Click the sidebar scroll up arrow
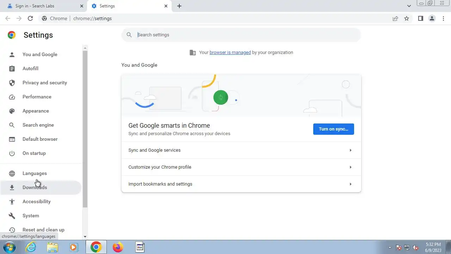 click(x=85, y=47)
